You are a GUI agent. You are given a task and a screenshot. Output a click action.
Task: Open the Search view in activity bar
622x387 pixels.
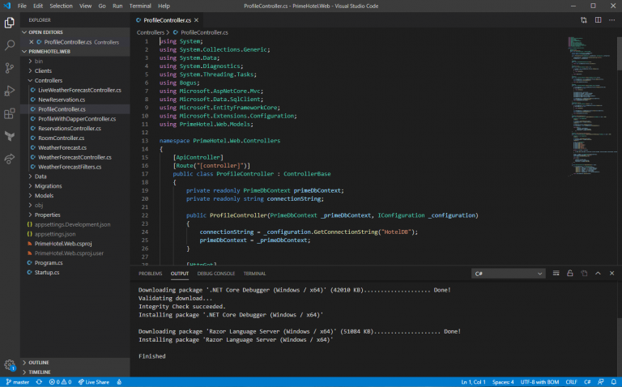coord(10,46)
